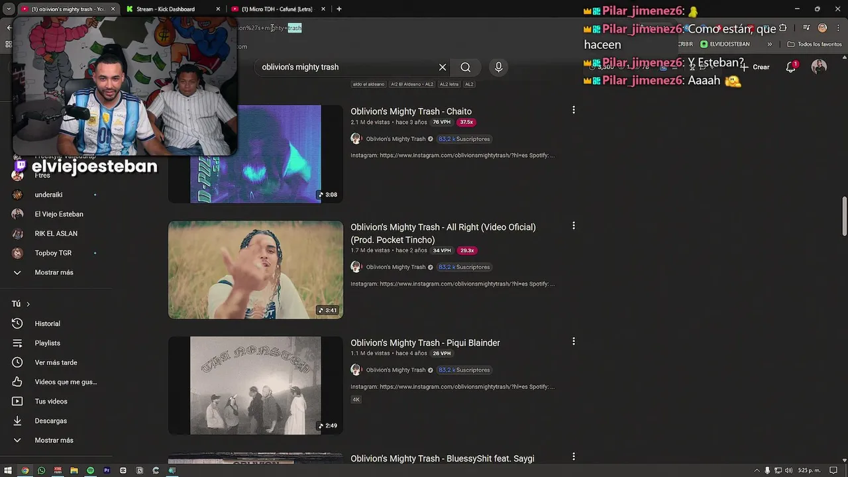
Task: Open the All Right video thumbnail
Action: click(256, 270)
